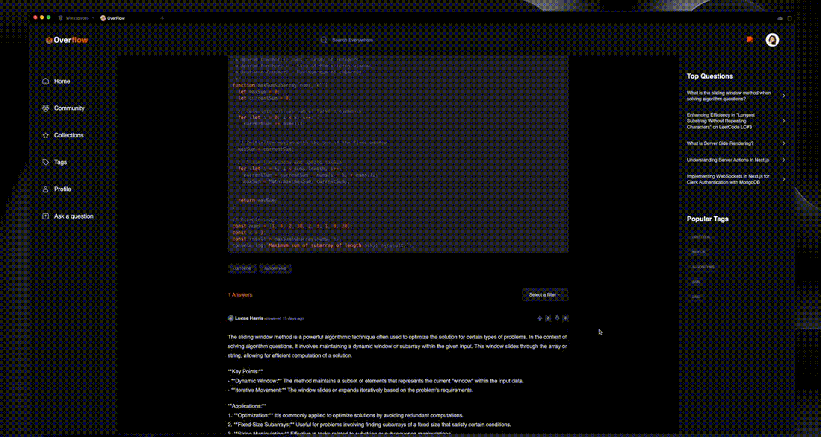This screenshot has width=821, height=437.
Task: Click the OverFlow tab favicon
Action: point(103,18)
